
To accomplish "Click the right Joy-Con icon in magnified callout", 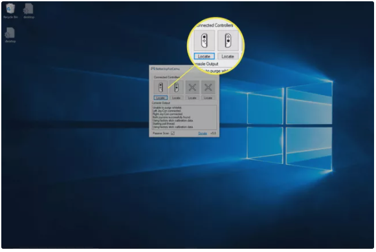I will click(228, 41).
